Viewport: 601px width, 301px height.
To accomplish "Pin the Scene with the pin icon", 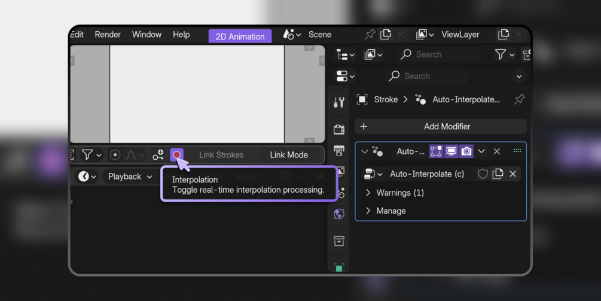I will [x=370, y=35].
